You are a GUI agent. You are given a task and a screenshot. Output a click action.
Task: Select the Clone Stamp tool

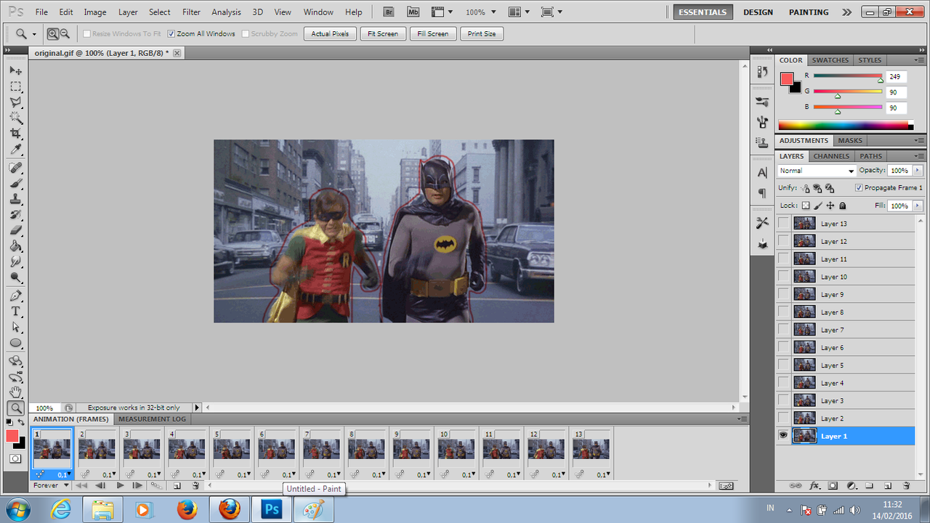(15, 200)
